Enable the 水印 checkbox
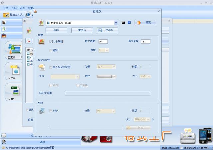213x150 pixels. 51,111
